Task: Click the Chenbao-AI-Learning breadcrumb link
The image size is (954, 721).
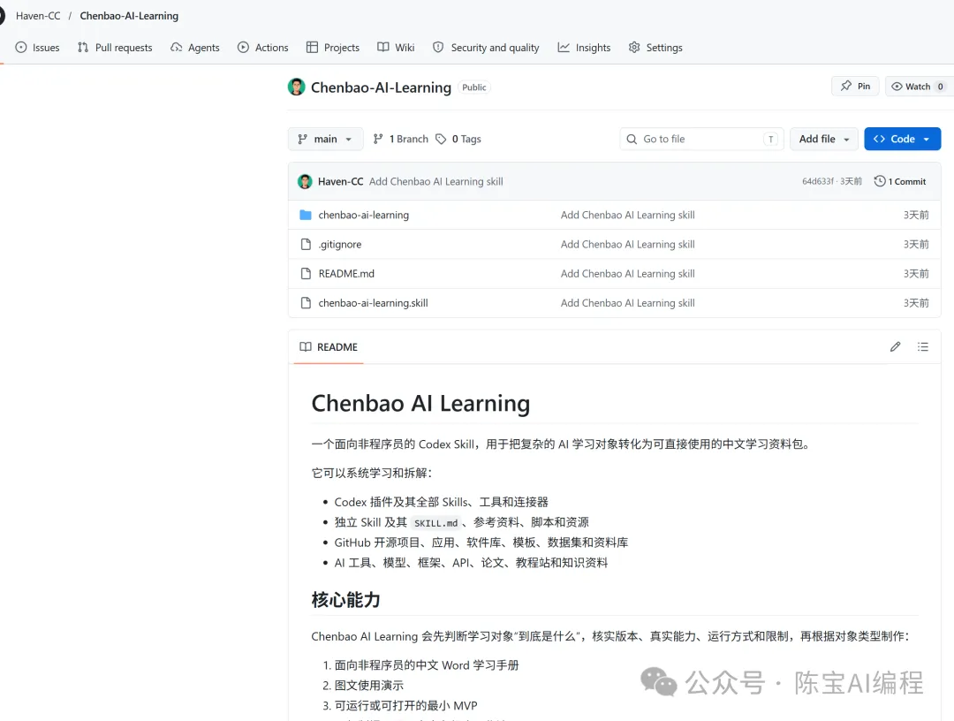Action: coord(129,16)
